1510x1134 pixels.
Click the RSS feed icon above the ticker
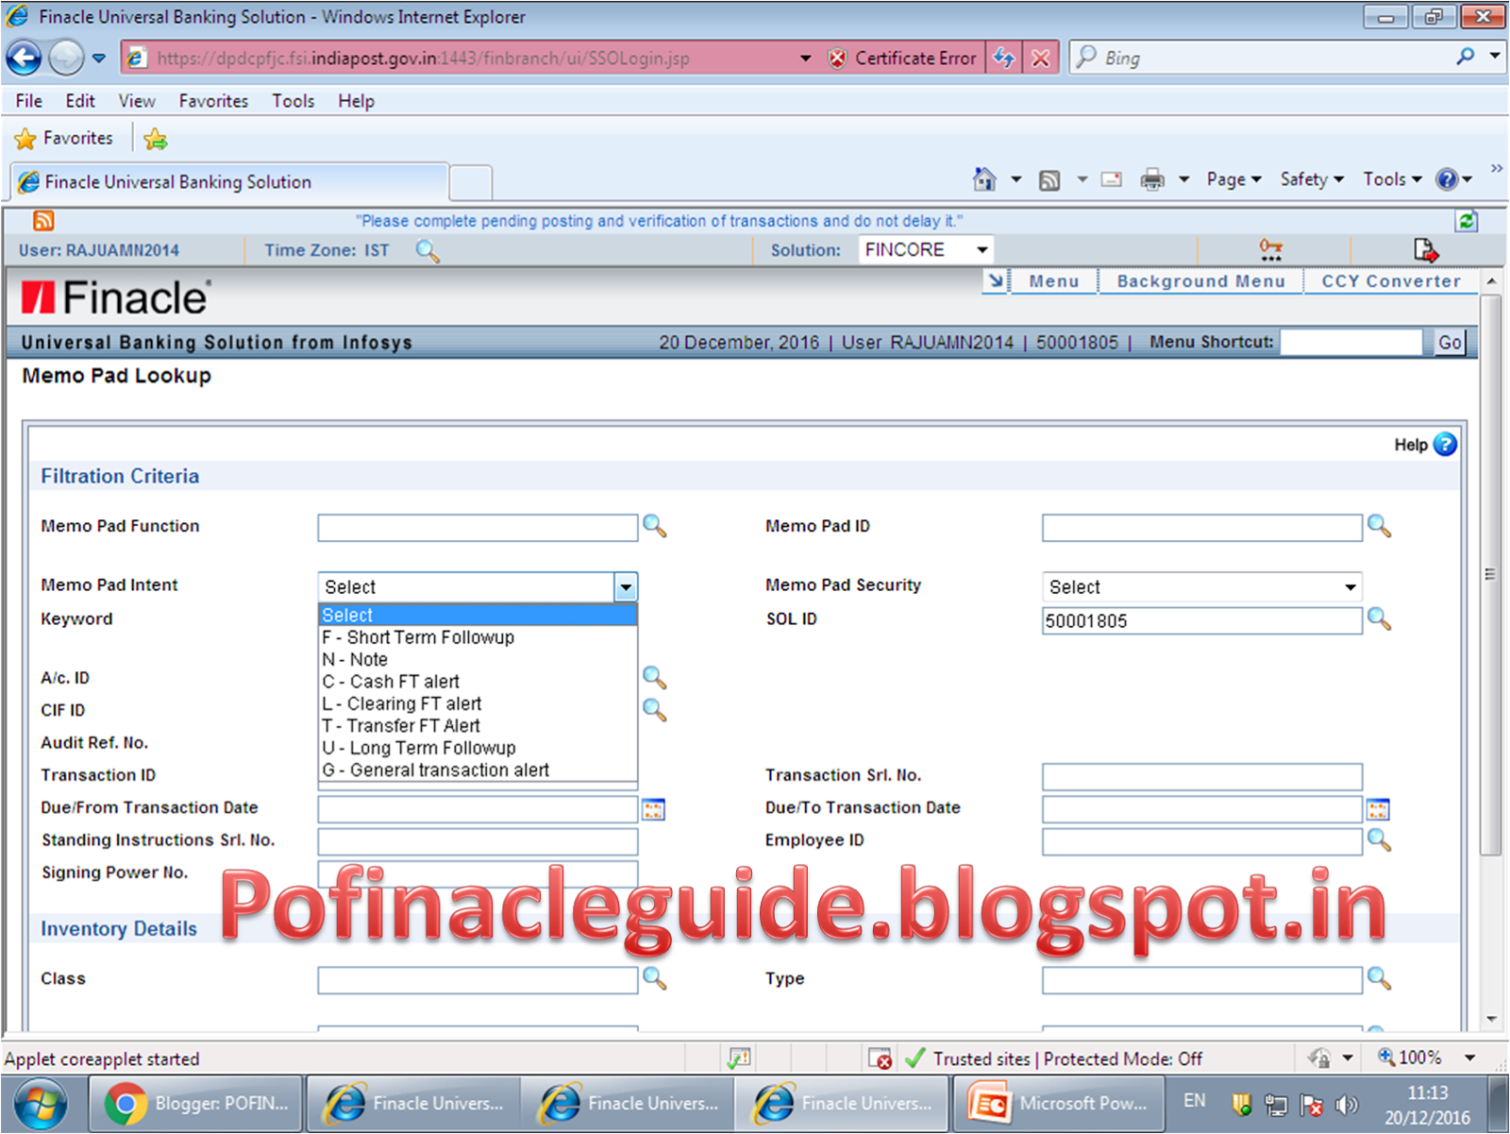click(x=42, y=220)
